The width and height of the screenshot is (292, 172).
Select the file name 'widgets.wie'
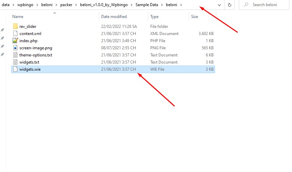pyautogui.click(x=30, y=69)
